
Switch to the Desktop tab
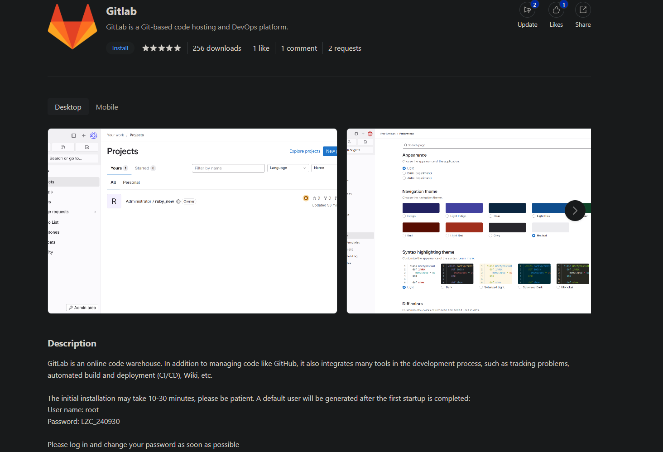(68, 107)
